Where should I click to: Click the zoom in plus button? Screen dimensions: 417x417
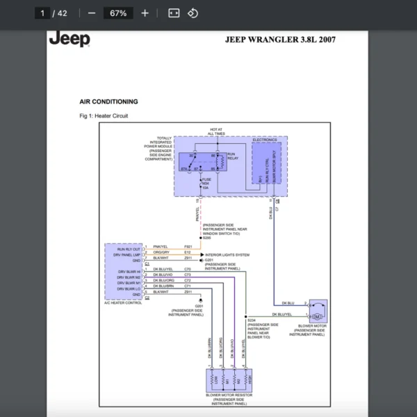pos(145,13)
